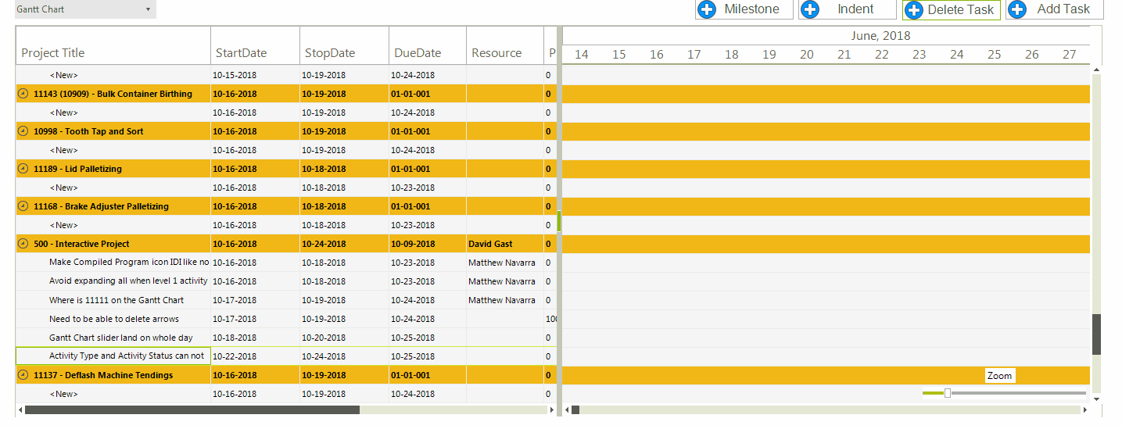
Task: Collapse the 10998 Tooth Tap and Sort project
Action: coord(23,131)
